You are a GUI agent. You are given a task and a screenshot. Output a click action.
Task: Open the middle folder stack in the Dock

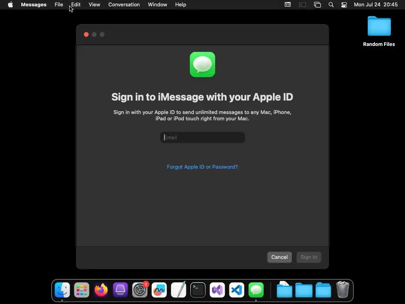(x=304, y=290)
